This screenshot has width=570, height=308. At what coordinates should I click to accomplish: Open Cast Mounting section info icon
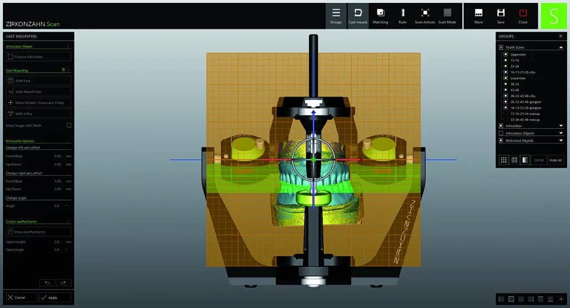click(x=68, y=70)
